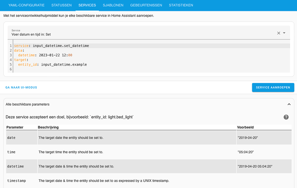Switch to the YAML-configuratie tab
The width and height of the screenshot is (297, 188).
[x=26, y=5]
